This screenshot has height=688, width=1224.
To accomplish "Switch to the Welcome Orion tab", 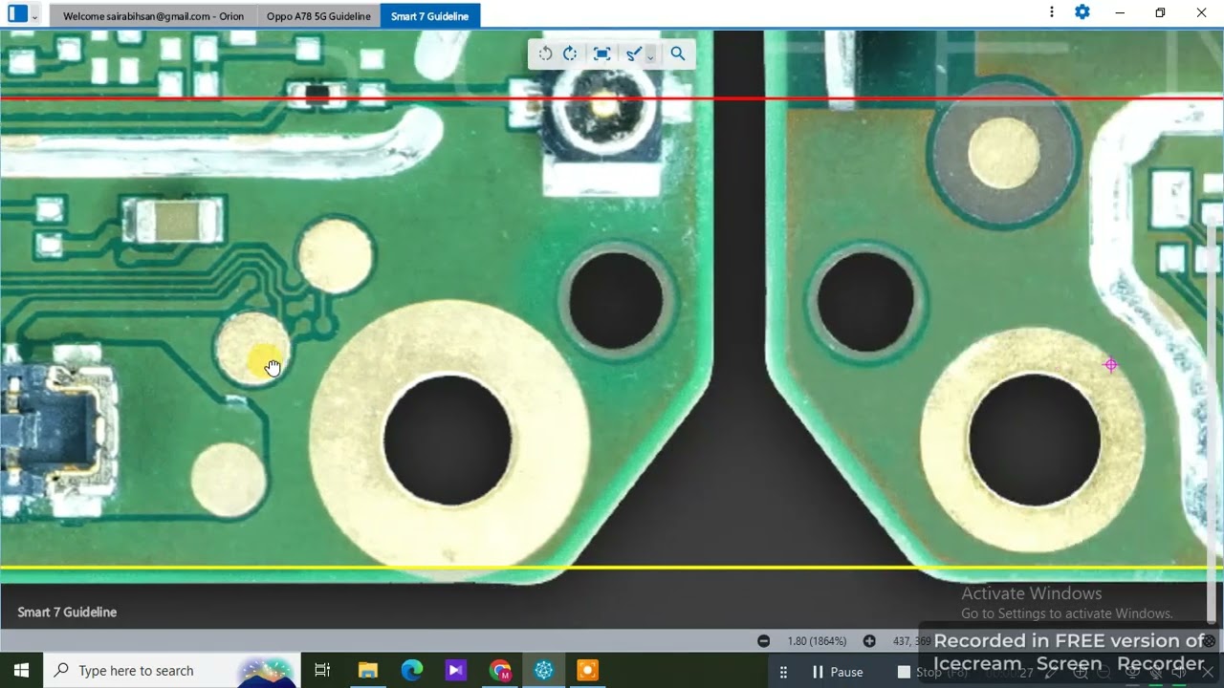I will click(153, 16).
